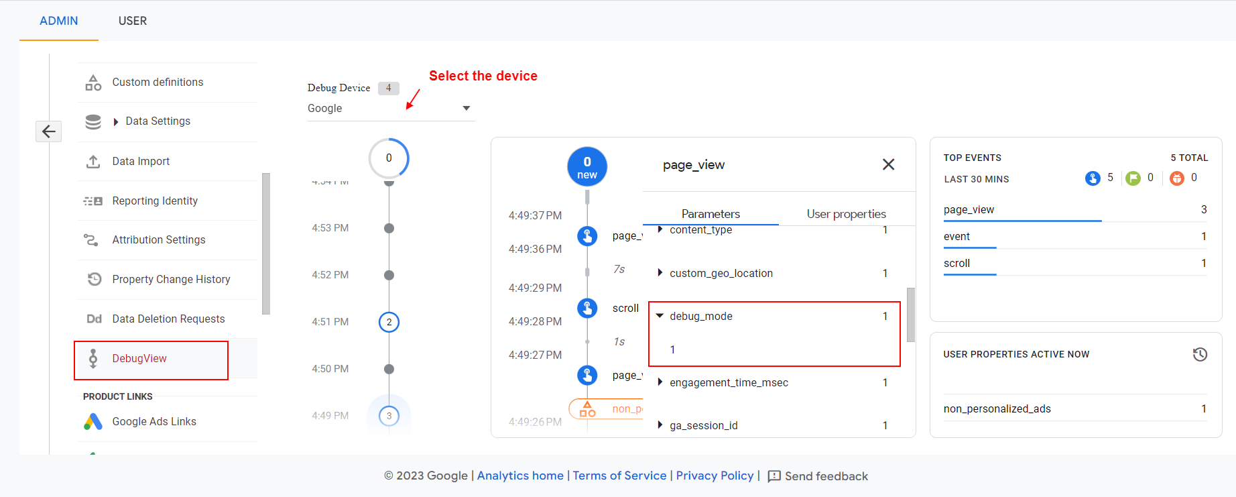Select the 4:51 PM timeline marker with 2 events
The width and height of the screenshot is (1236, 497).
(x=389, y=322)
